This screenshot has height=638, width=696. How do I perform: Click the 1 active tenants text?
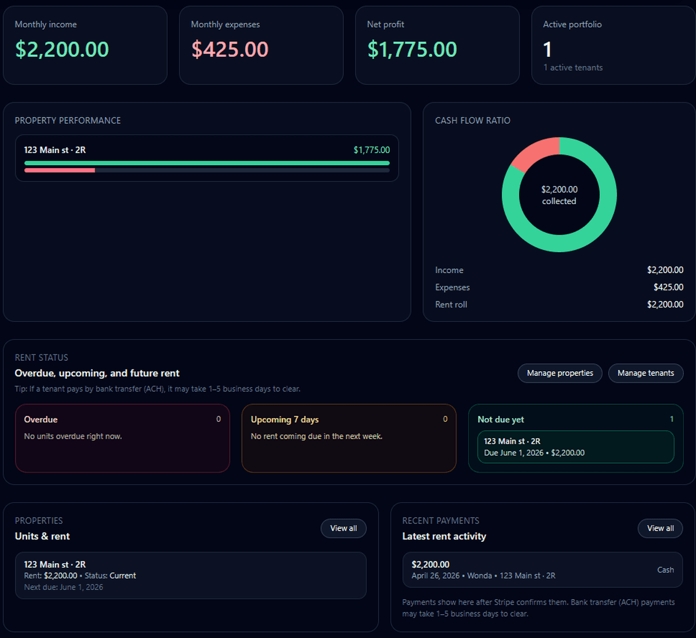[573, 68]
